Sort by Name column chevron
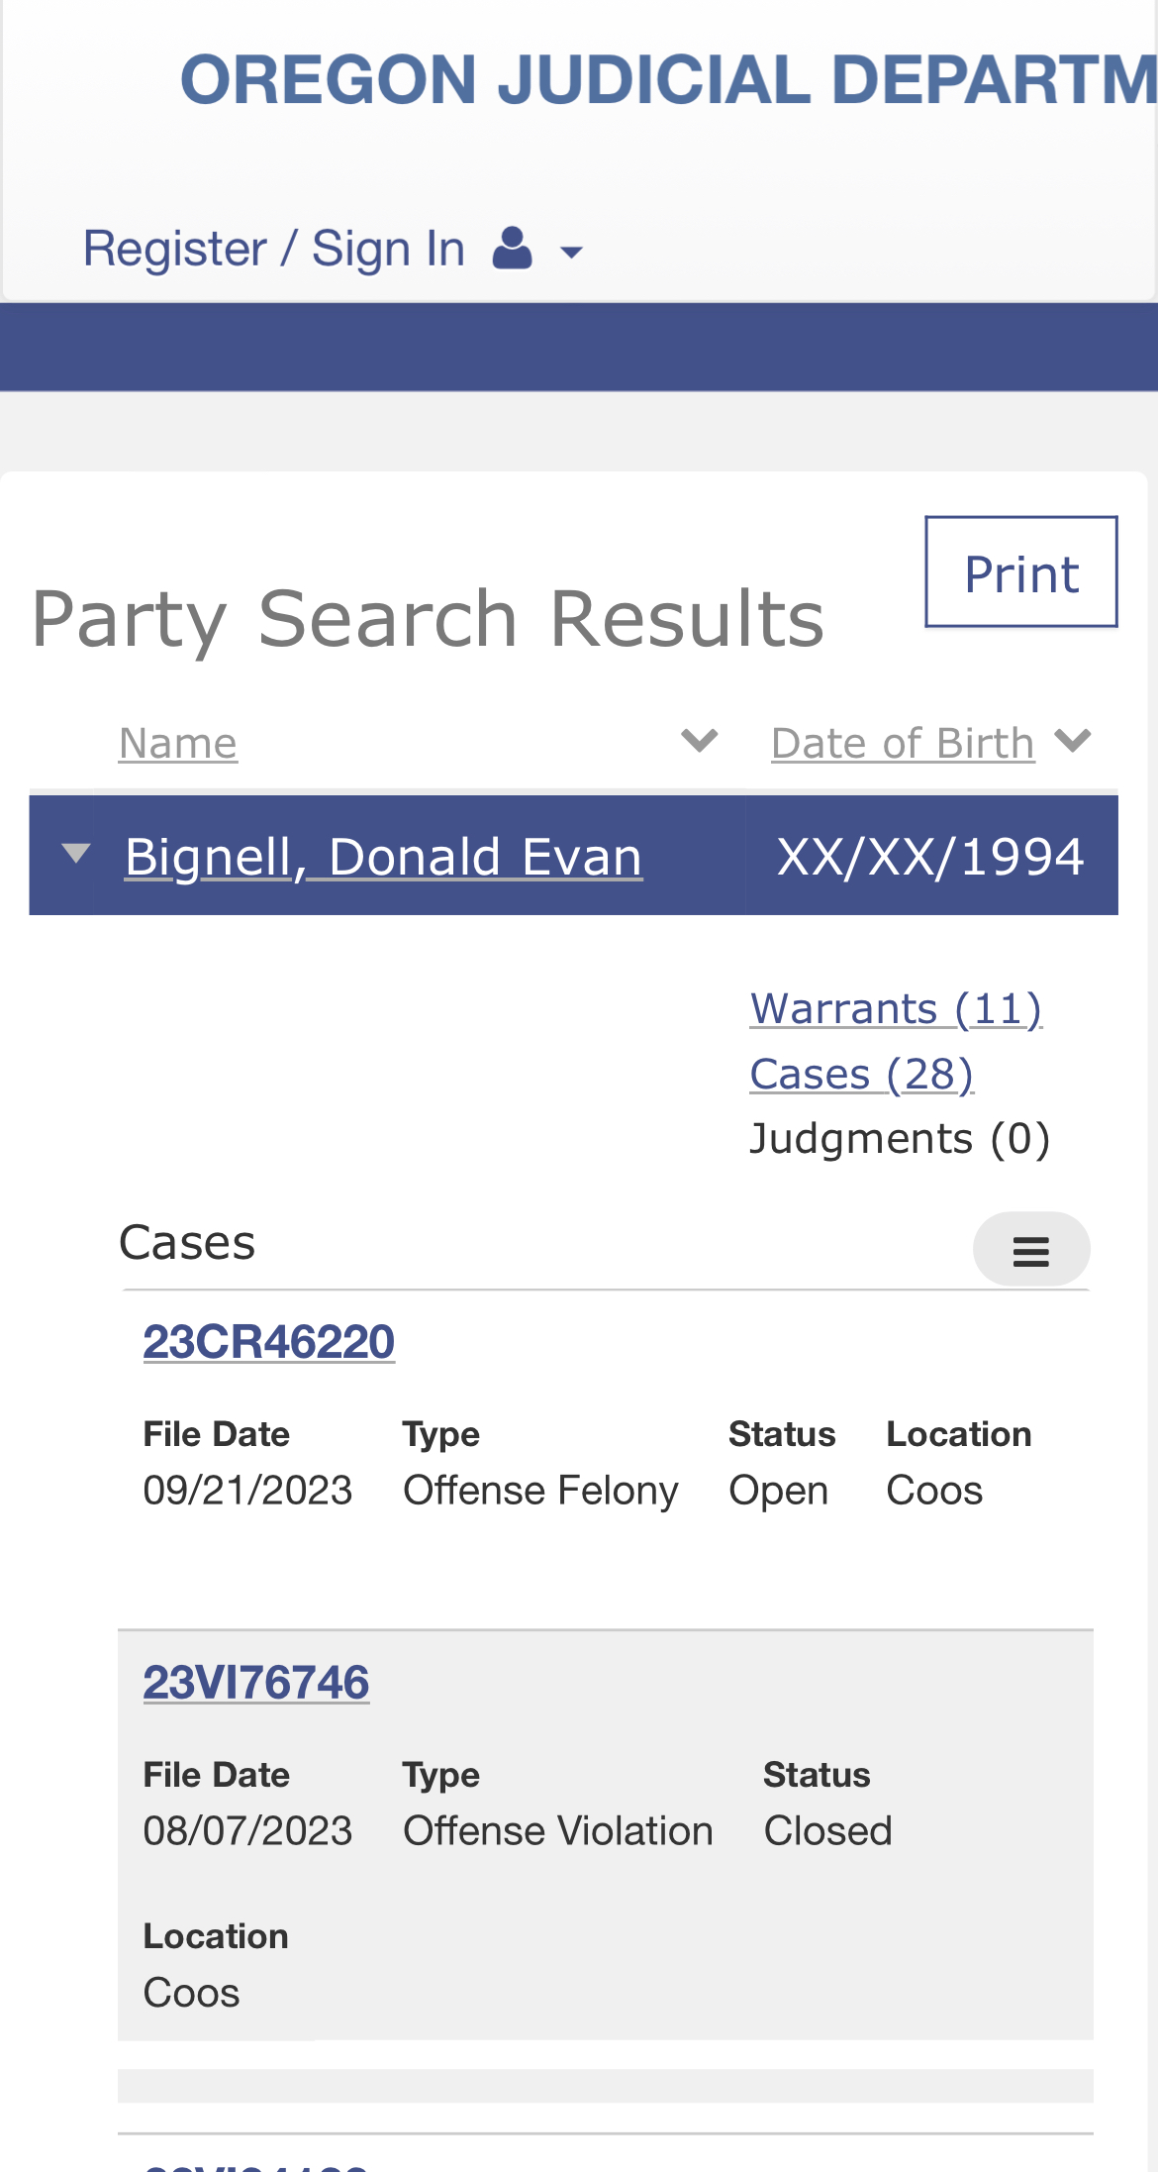Image resolution: width=1158 pixels, height=2172 pixels. tap(699, 741)
